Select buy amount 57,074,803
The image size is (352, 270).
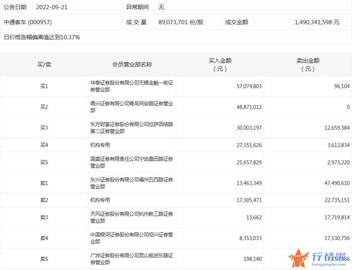[x=249, y=86]
